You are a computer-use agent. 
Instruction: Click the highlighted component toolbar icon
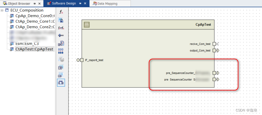point(61,83)
